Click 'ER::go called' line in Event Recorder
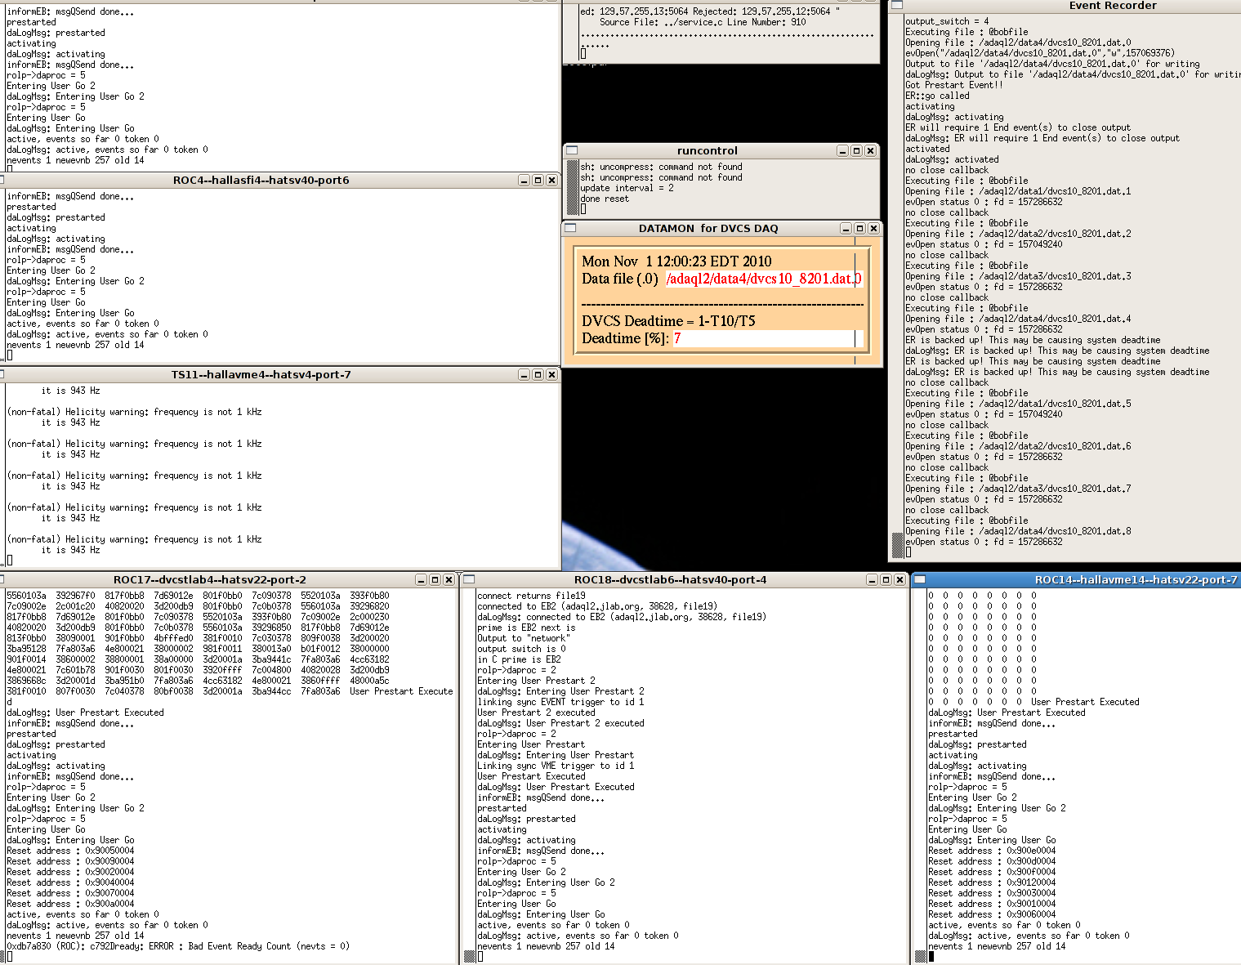1241x965 pixels. pyautogui.click(x=937, y=96)
